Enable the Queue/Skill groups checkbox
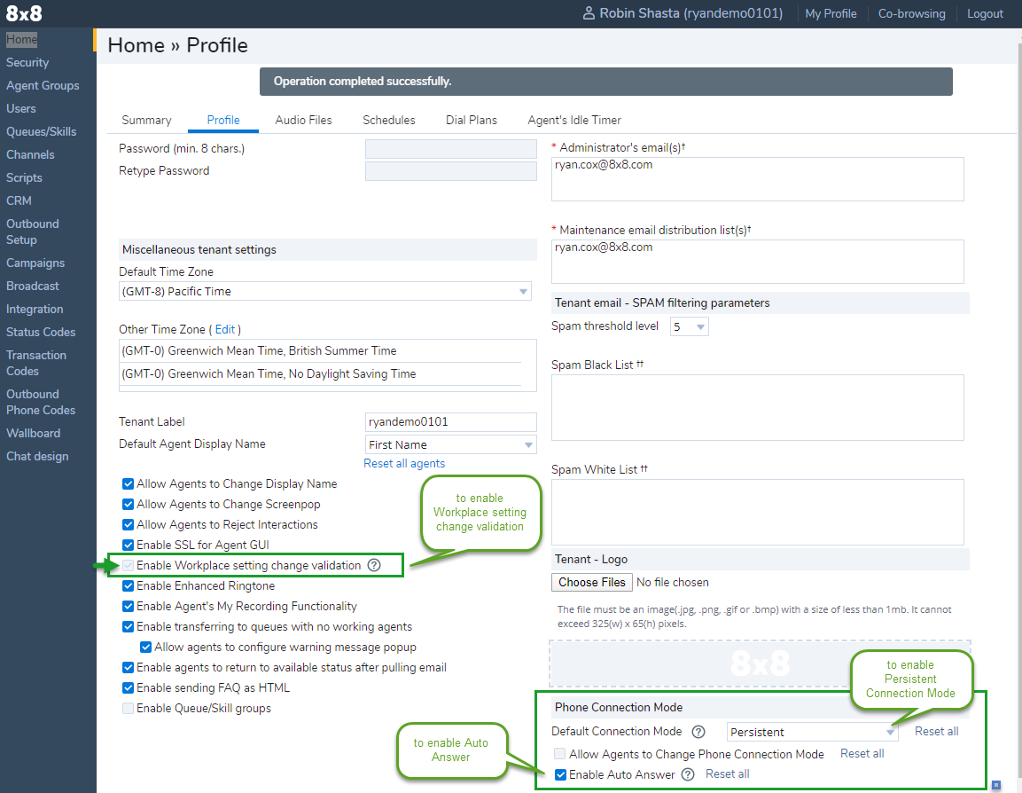1022x793 pixels. pyautogui.click(x=129, y=708)
